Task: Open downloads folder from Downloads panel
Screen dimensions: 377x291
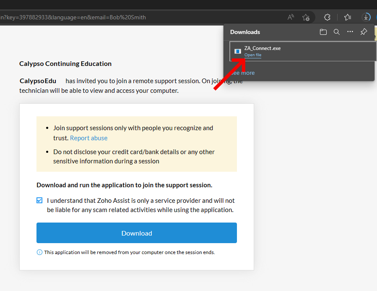Action: pyautogui.click(x=323, y=32)
